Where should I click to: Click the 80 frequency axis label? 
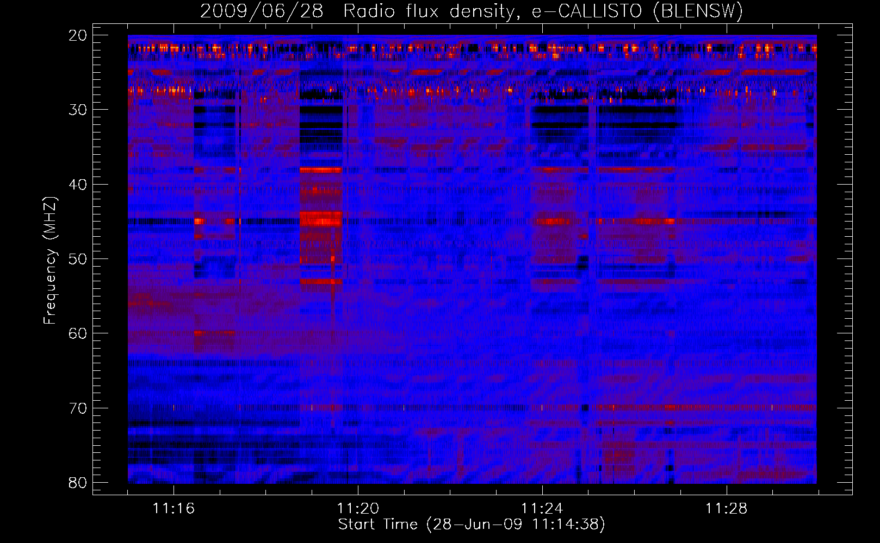click(78, 483)
